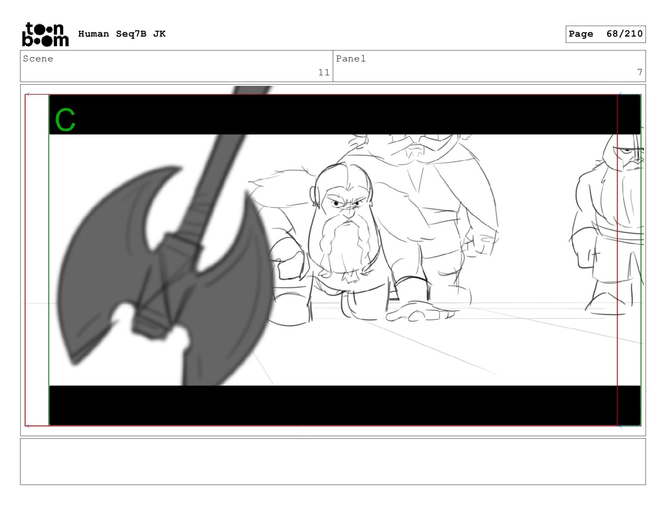Click scene number 11
The width and height of the screenshot is (667, 515).
324,72
